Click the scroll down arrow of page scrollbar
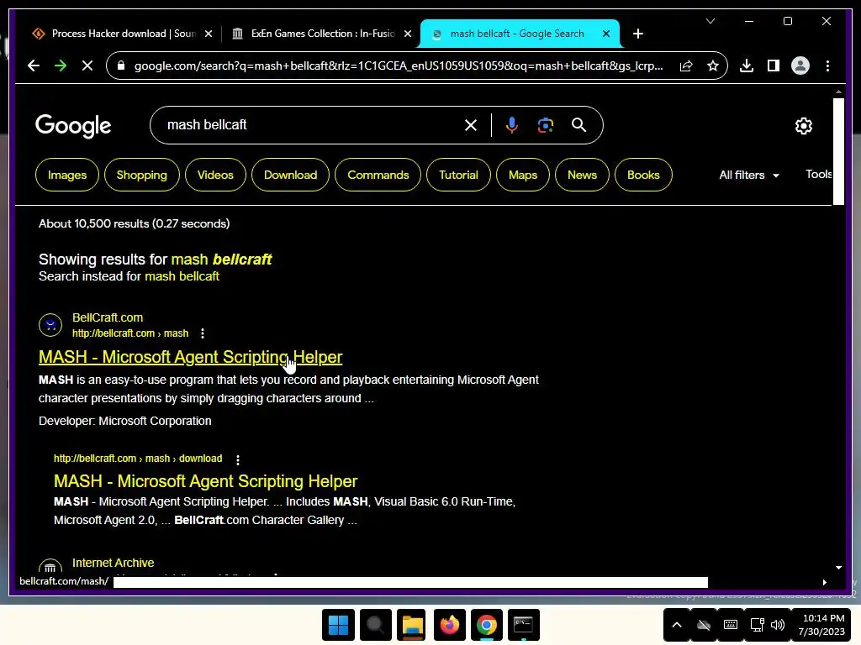 838,568
